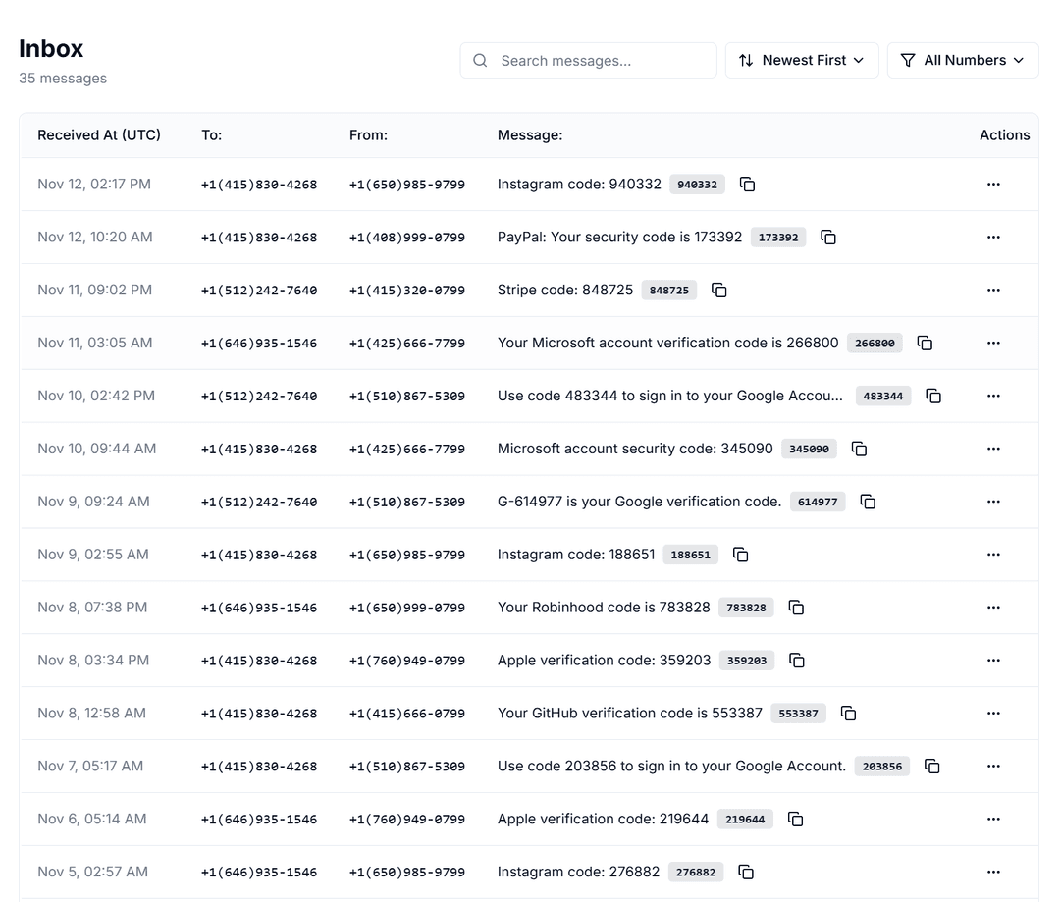The image size is (1060, 902).
Task: Click the search magnifier icon
Action: click(x=480, y=60)
